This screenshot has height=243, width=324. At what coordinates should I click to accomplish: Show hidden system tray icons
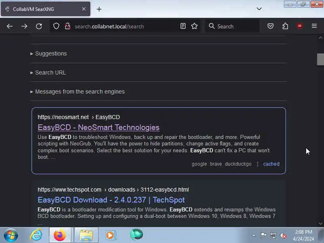(254, 235)
